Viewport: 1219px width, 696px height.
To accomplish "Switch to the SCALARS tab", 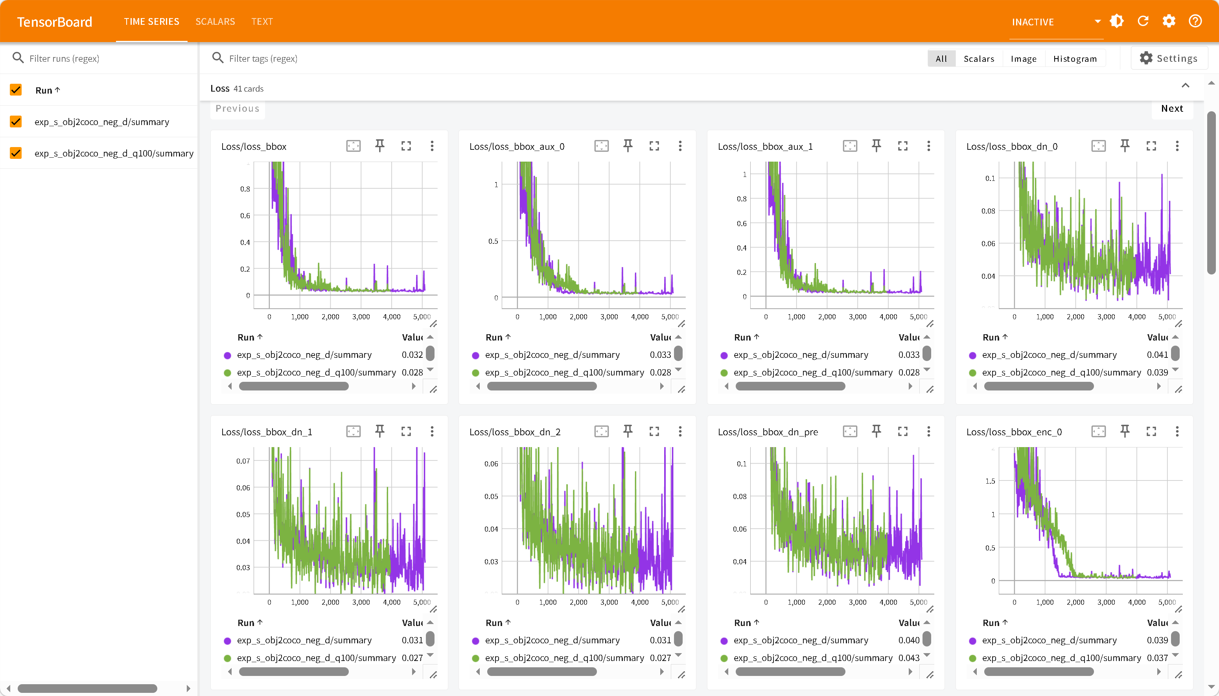I will (x=215, y=22).
